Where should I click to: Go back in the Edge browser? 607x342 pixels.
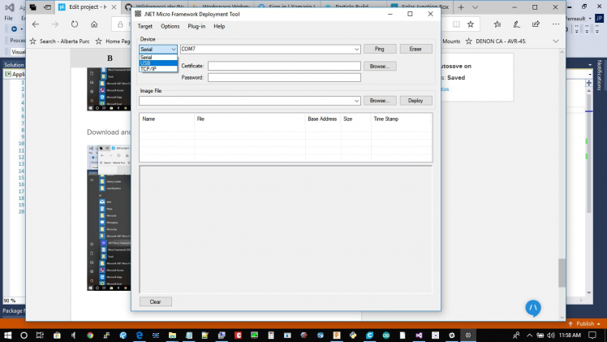(36, 24)
